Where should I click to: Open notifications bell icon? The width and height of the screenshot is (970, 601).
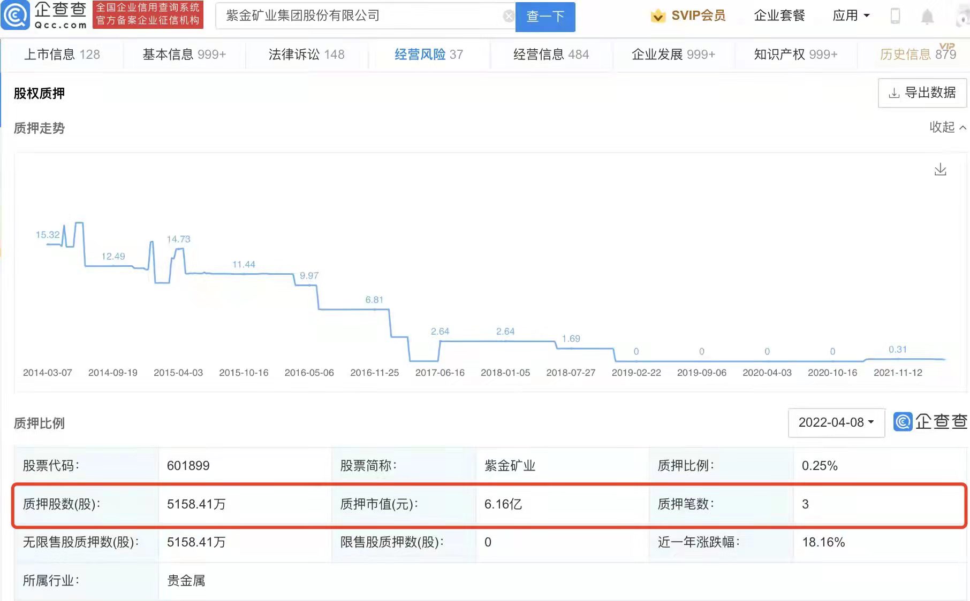click(927, 17)
